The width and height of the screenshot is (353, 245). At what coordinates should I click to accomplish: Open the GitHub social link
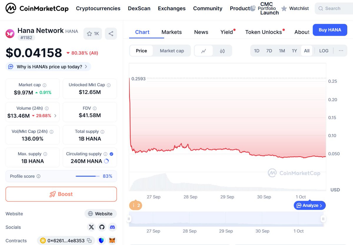coord(102,227)
